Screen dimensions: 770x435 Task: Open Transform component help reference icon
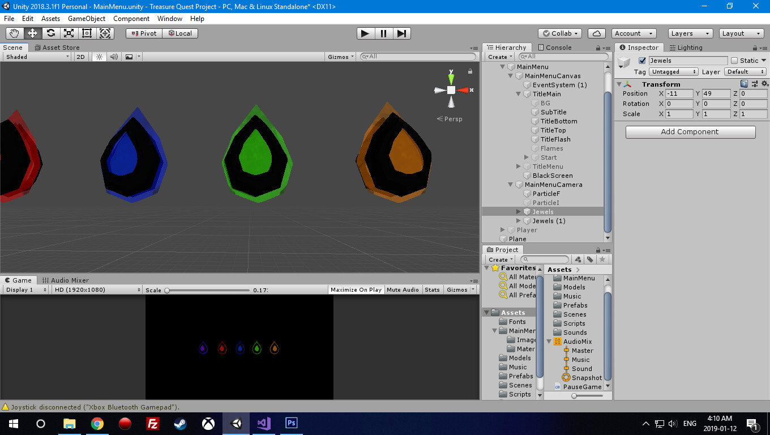pyautogui.click(x=745, y=84)
